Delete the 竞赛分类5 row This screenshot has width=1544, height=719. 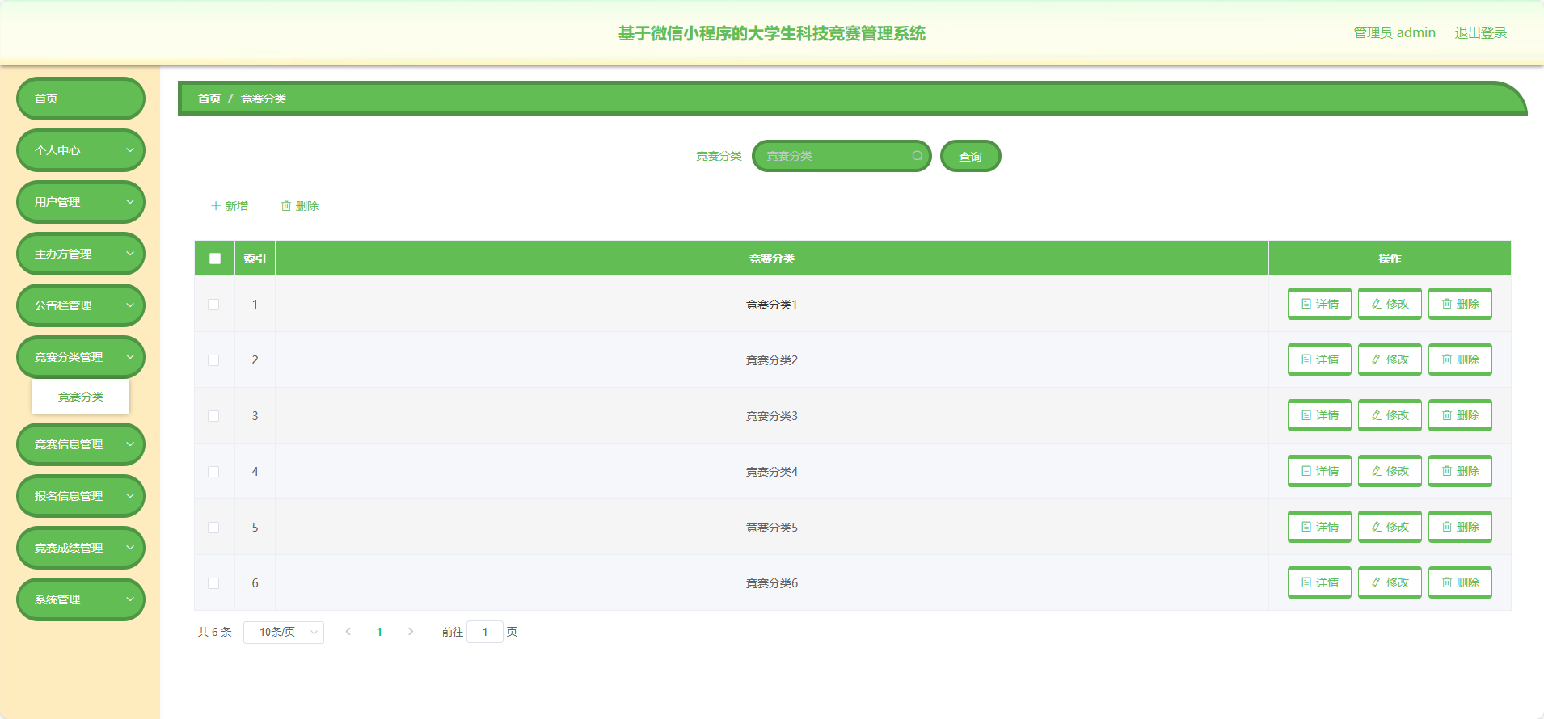1460,527
